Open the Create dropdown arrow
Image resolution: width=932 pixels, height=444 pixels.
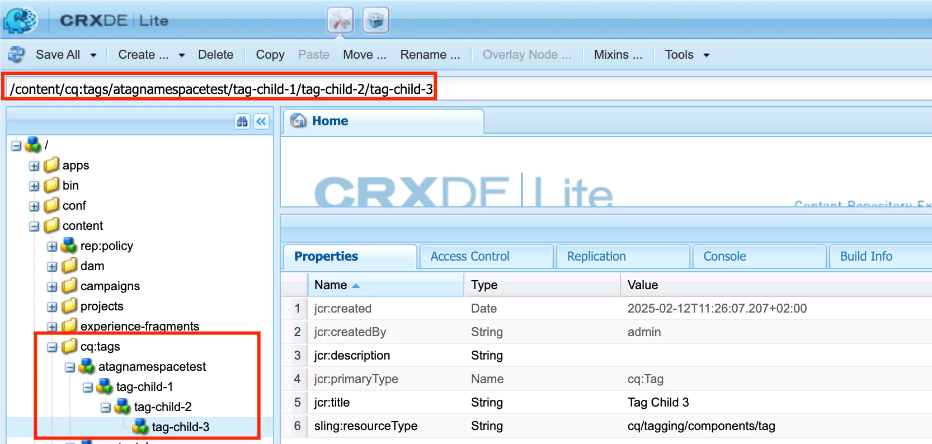(182, 55)
